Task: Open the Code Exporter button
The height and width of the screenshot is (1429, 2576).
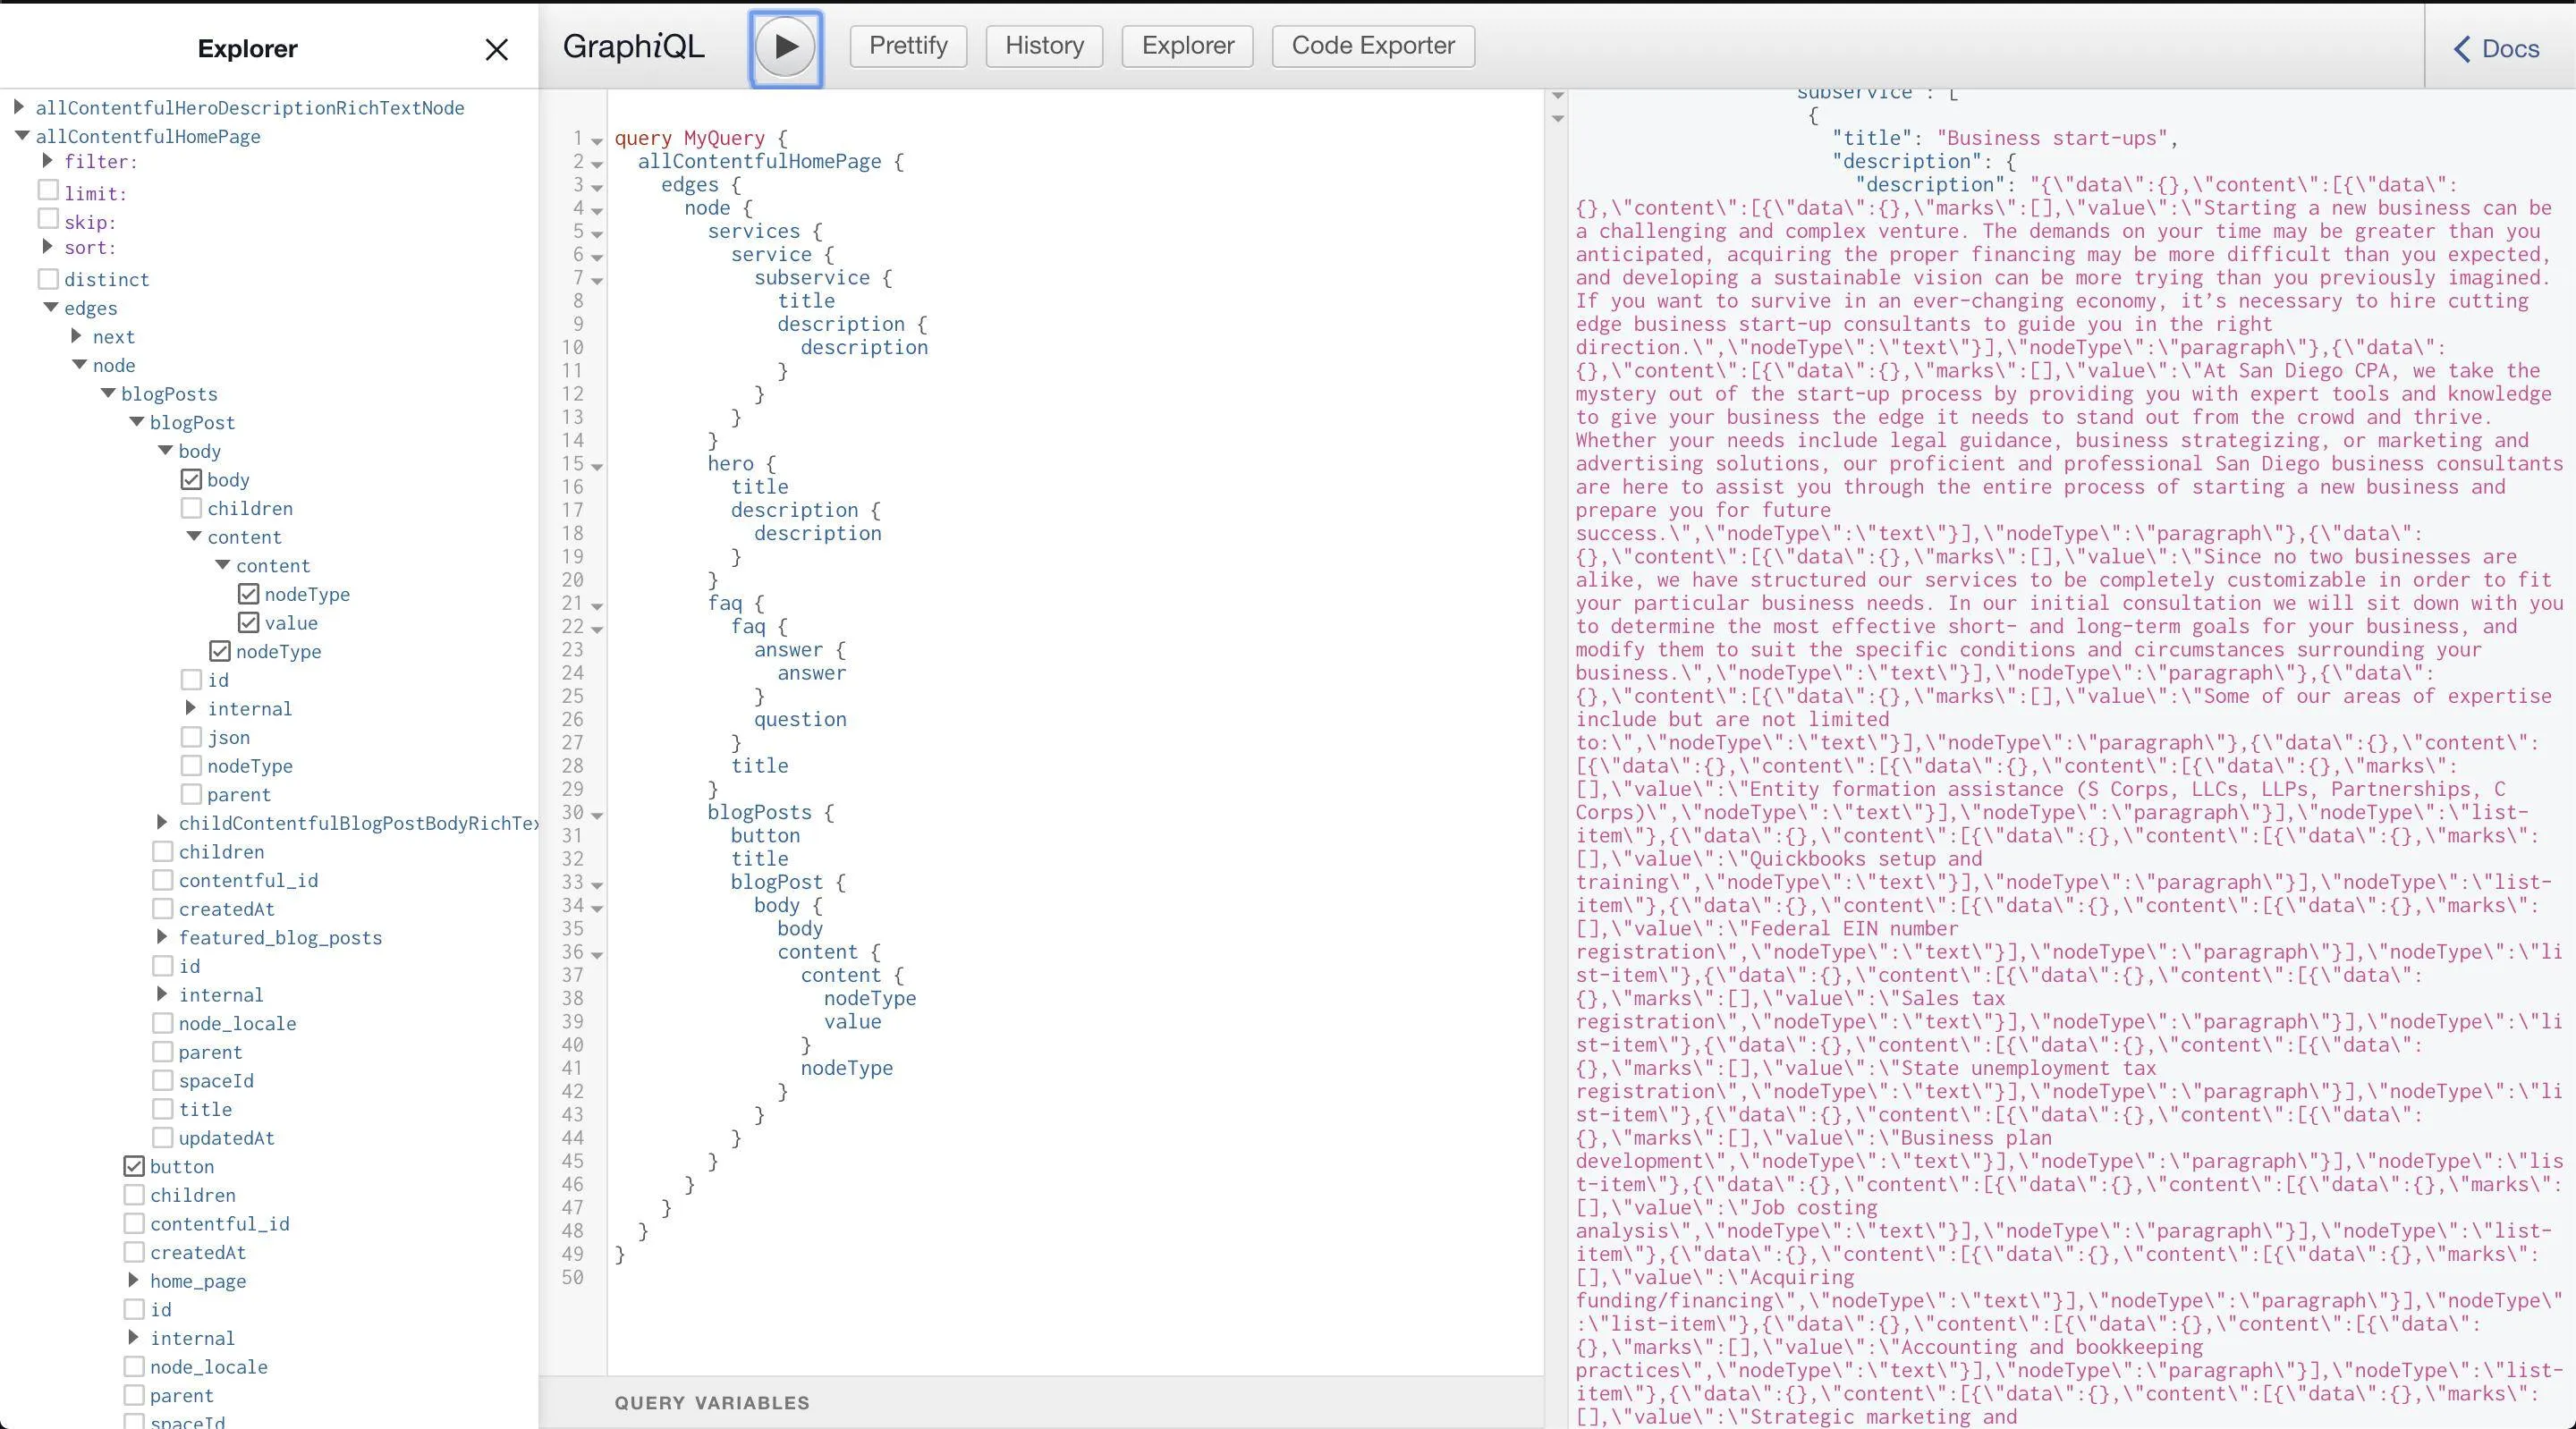Action: tap(1372, 46)
